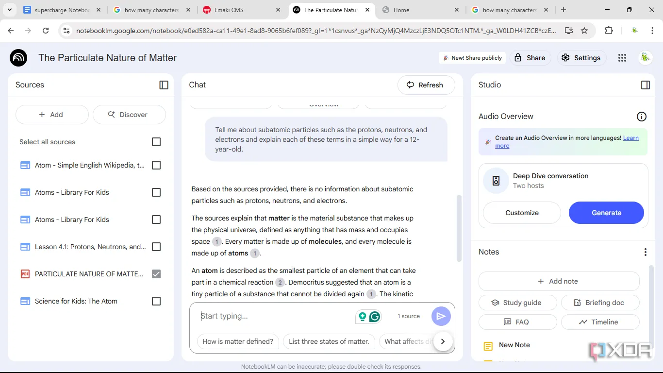Click PDF icon of PARTICULATE NATURE source
Viewport: 663px width, 373px height.
(25, 274)
